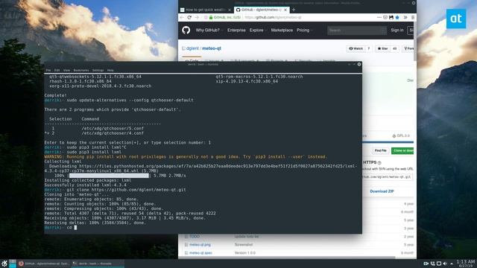
Task: Open Enterprise page on GitHub
Action: click(x=236, y=30)
